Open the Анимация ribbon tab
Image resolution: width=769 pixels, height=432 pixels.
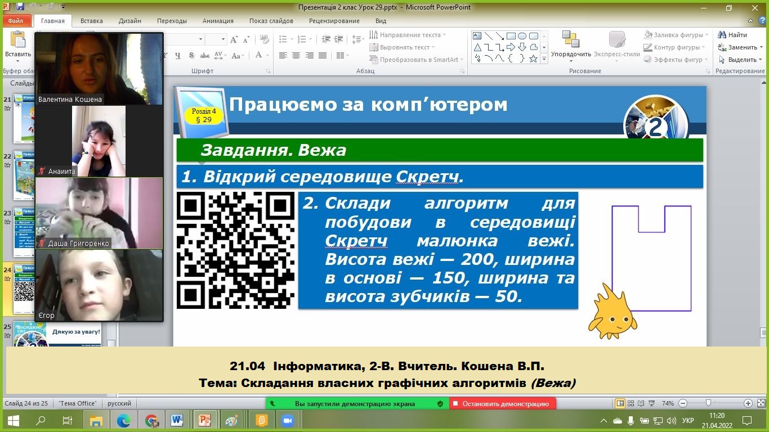pyautogui.click(x=218, y=21)
